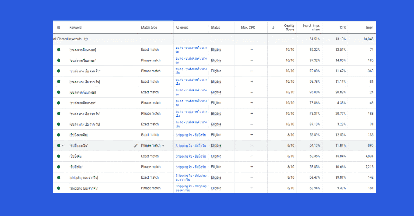Click the Keyword column header to sort keywords
The width and height of the screenshot is (414, 216).
(76, 27)
